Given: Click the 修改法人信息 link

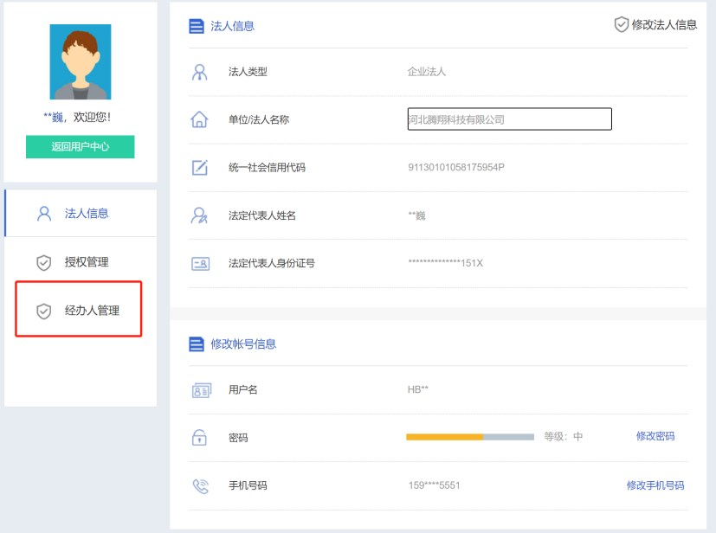Looking at the screenshot, I should pos(664,25).
